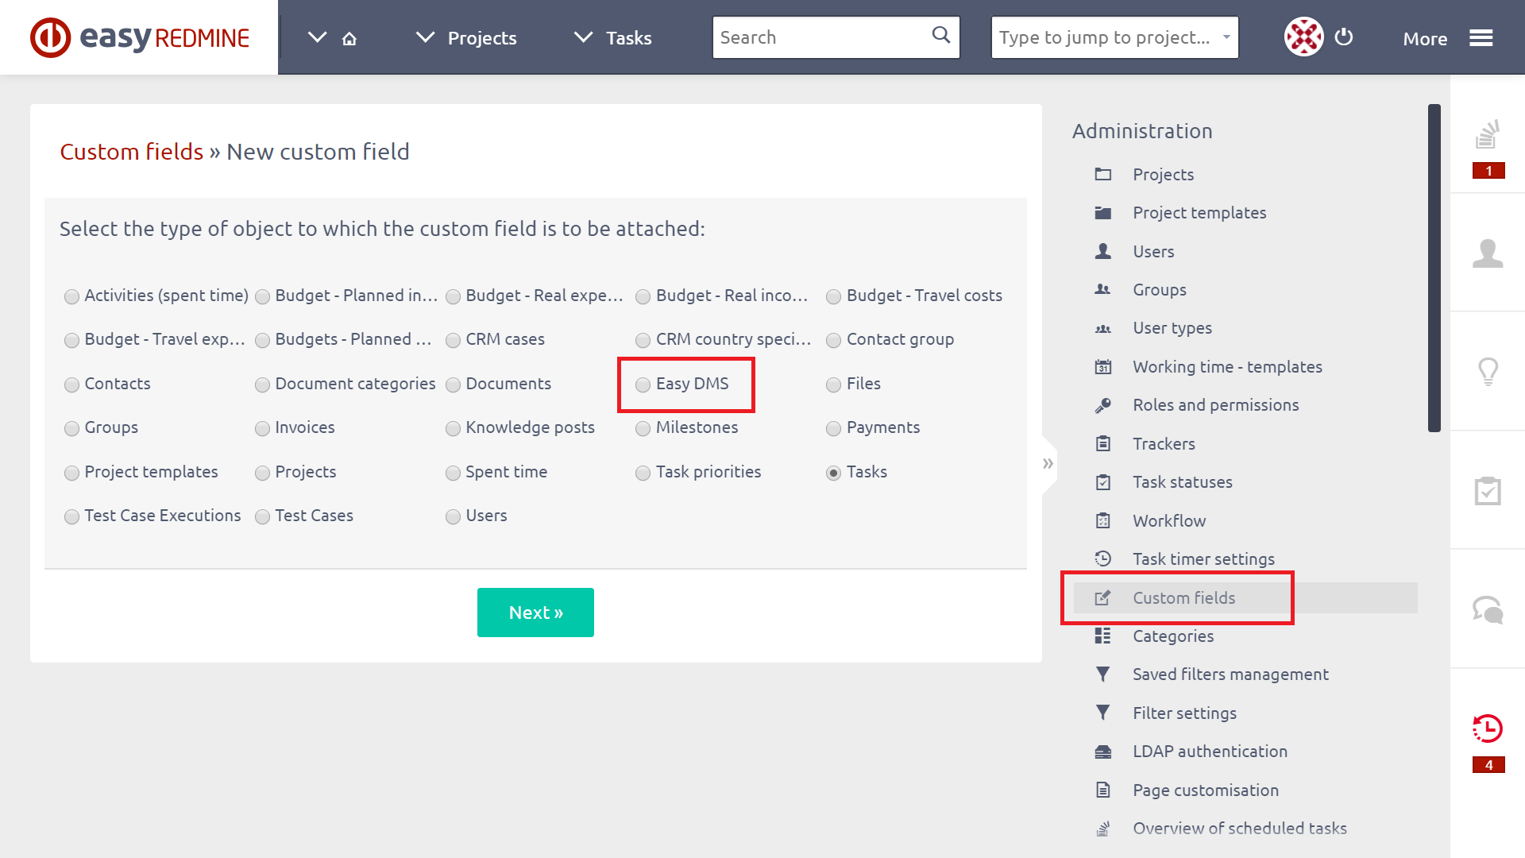Click the Roles and permissions key icon
The width and height of the screenshot is (1525, 858).
tap(1103, 405)
